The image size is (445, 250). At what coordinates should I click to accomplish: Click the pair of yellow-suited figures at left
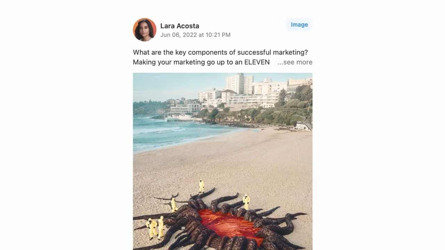click(x=155, y=228)
